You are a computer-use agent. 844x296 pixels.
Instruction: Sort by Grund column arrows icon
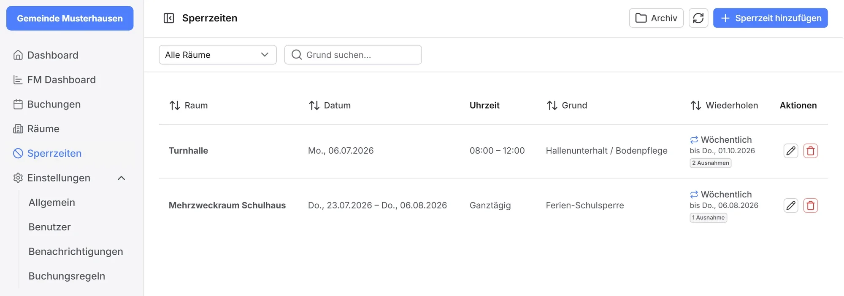tap(552, 105)
